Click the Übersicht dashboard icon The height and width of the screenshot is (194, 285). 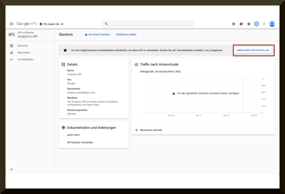point(11,46)
